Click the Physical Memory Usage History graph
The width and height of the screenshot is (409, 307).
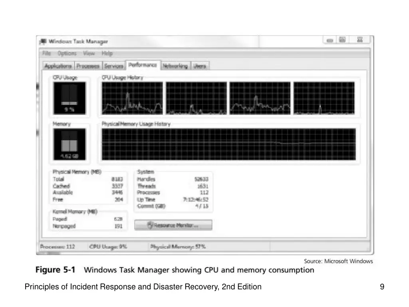[229, 144]
